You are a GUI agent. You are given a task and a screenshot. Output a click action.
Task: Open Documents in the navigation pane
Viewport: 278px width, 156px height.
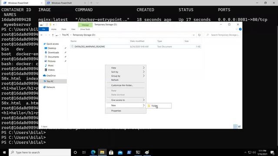[x=52, y=57]
